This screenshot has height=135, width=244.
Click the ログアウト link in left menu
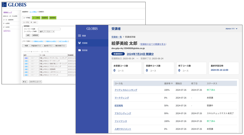[7, 31]
